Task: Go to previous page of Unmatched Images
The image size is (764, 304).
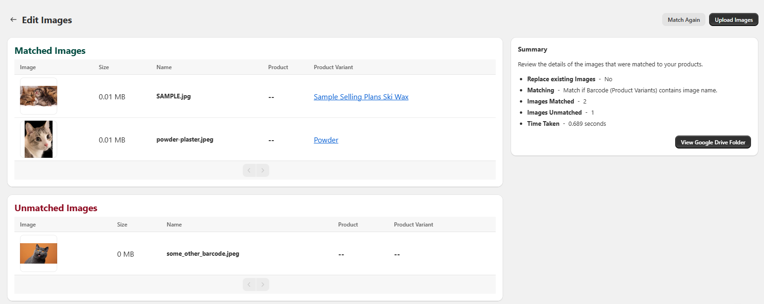Action: pos(249,285)
